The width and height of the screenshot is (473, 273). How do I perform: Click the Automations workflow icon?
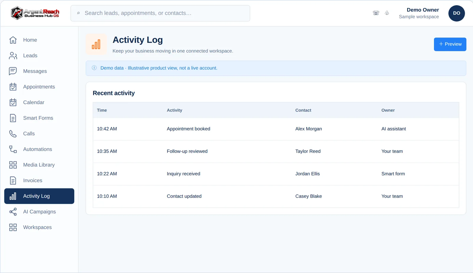[x=13, y=149]
